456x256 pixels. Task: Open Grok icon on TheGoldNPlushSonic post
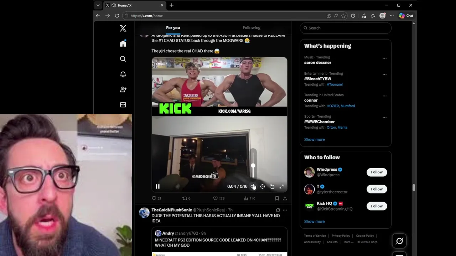[278, 210]
